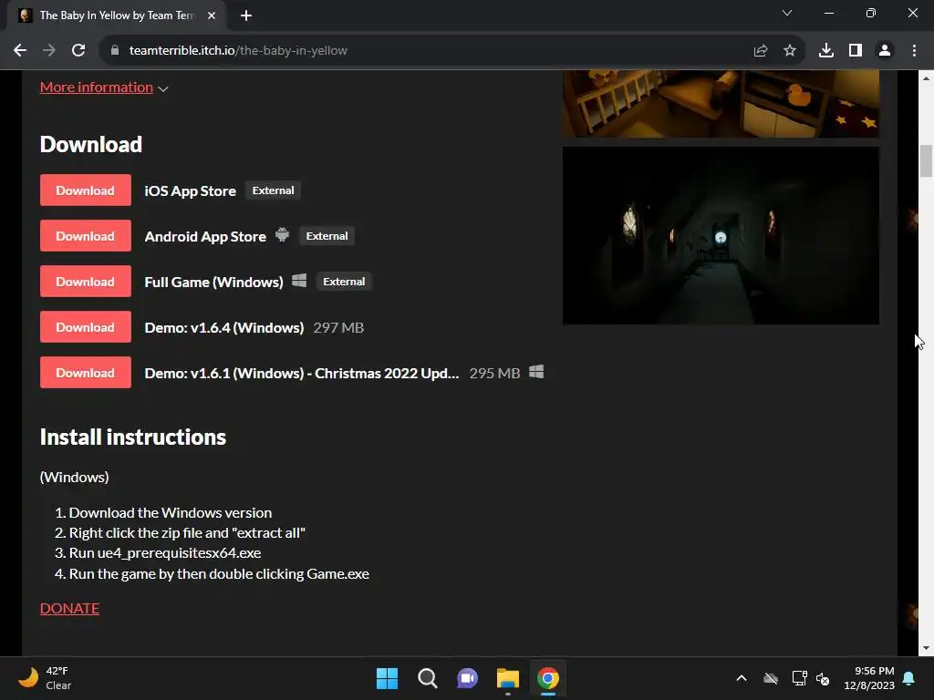The height and width of the screenshot is (700, 934).
Task: Open the Chrome profile menu
Action: click(885, 51)
